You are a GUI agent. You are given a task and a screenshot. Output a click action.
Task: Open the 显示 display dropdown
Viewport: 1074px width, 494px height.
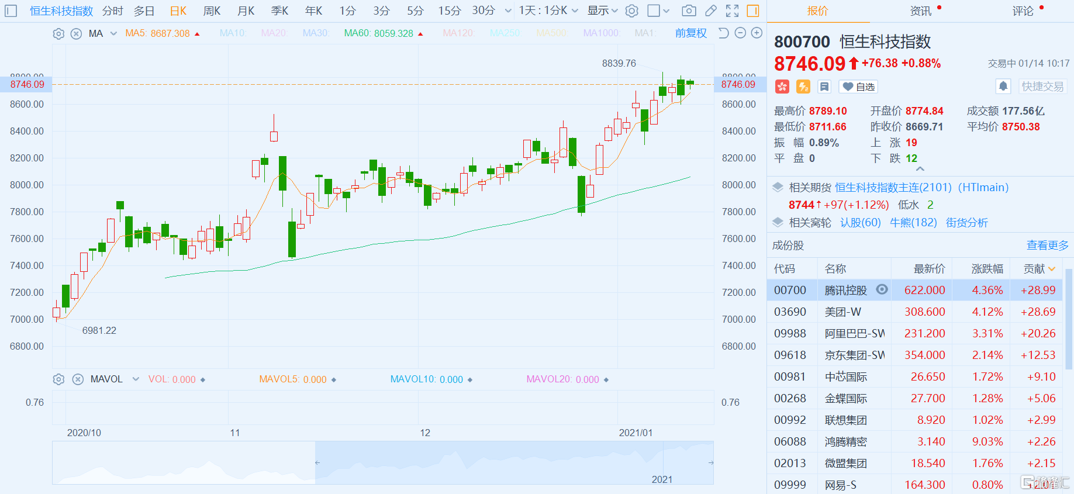602,11
